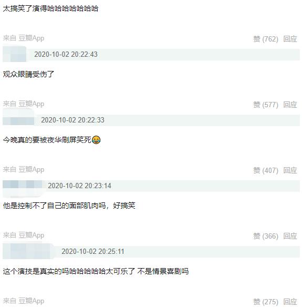Click 回应 next to 赞 (275)
This screenshot has width=302, height=308.
pos(290,302)
